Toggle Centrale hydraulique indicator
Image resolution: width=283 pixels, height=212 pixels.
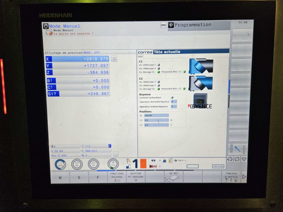[x=172, y=97]
